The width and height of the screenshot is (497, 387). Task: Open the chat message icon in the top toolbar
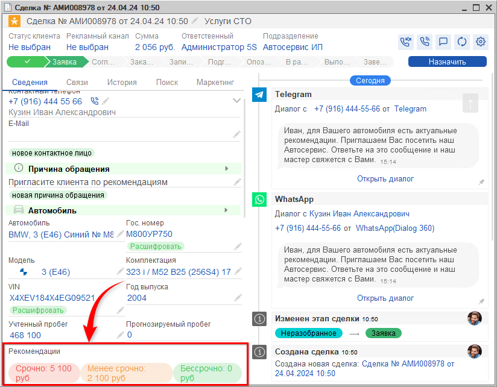click(443, 42)
